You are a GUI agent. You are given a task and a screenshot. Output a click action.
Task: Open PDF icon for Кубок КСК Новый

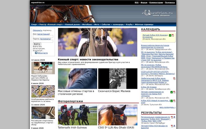click(x=174, y=101)
